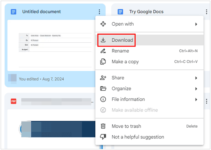
Task: Click the Make available offline label
Action: coord(135,110)
